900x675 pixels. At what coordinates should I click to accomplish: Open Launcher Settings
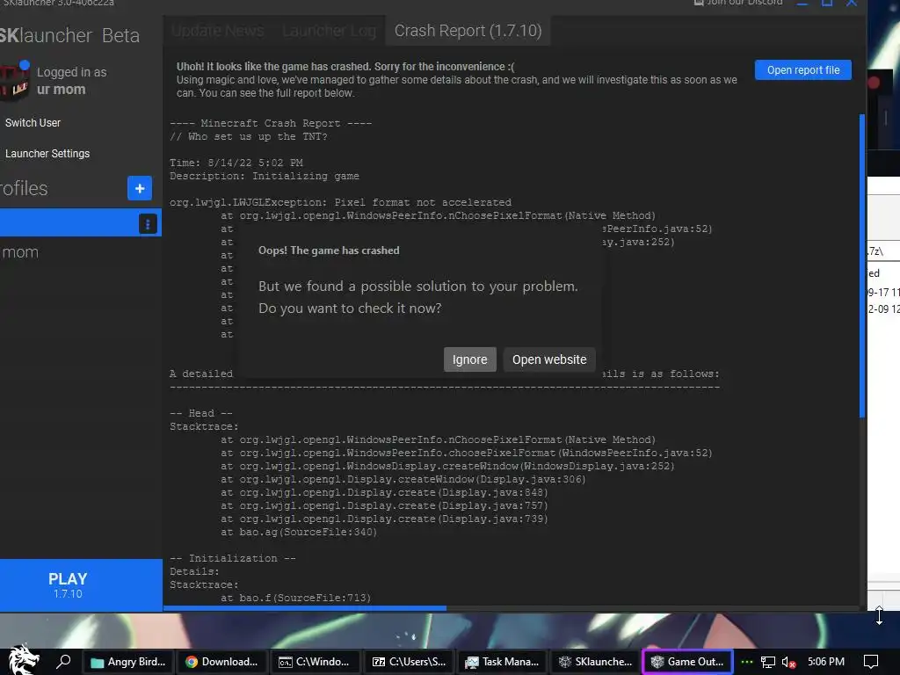(x=47, y=153)
